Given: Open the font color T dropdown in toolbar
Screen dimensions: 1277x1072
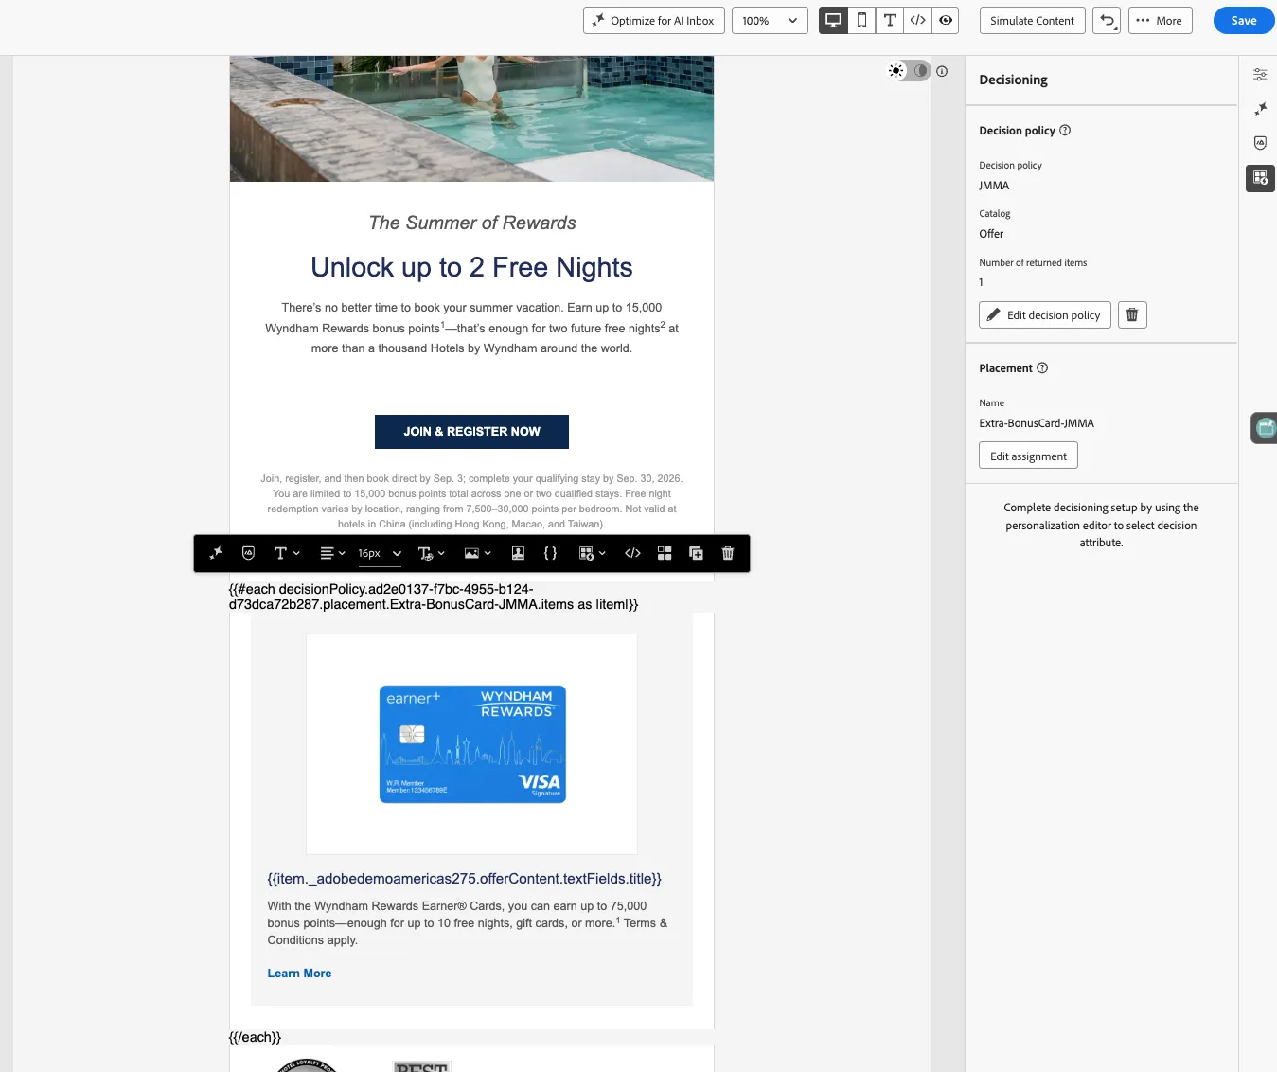Looking at the screenshot, I should pyautogui.click(x=432, y=553).
